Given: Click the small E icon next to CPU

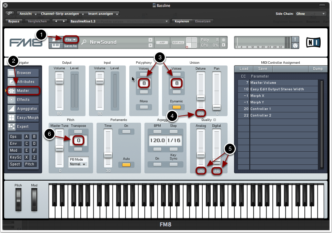Looking at the screenshot, I should click(224, 45).
